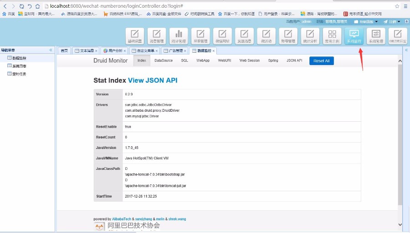
Task: Collapse the top header bar
Action: point(407,22)
